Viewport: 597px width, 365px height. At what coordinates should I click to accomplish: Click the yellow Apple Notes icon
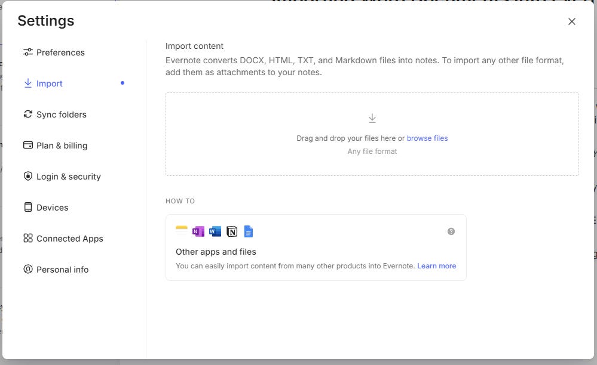click(x=182, y=231)
